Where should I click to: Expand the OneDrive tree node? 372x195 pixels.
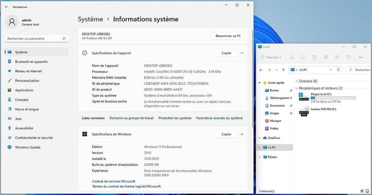pyautogui.click(x=260, y=138)
